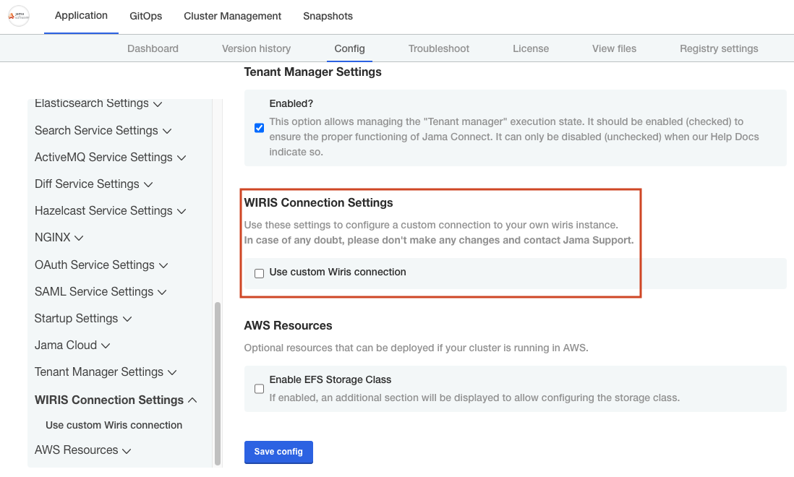Click the Enable EFS Storage Class label
Screen dimensions: 794x477
[x=330, y=380]
